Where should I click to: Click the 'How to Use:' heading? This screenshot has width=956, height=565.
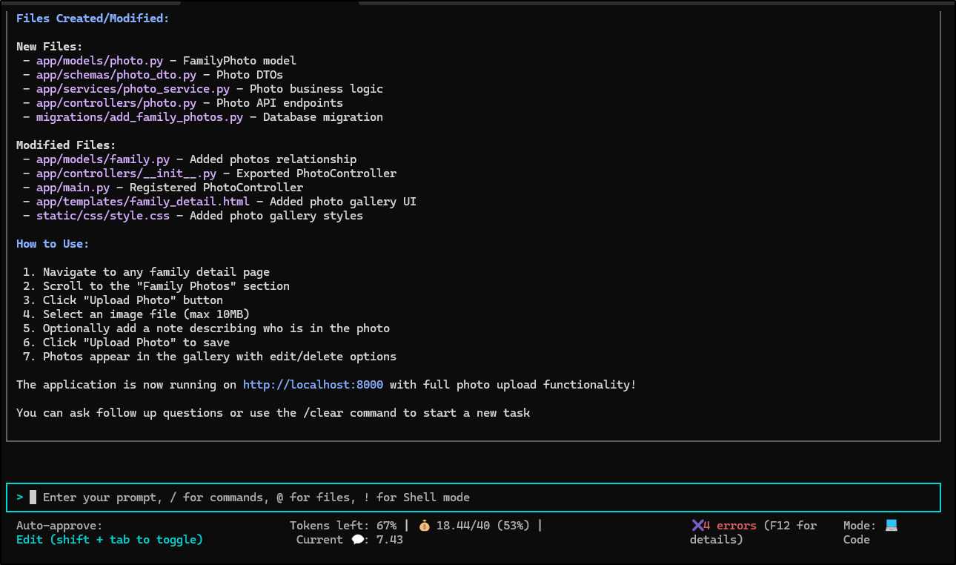tap(53, 244)
